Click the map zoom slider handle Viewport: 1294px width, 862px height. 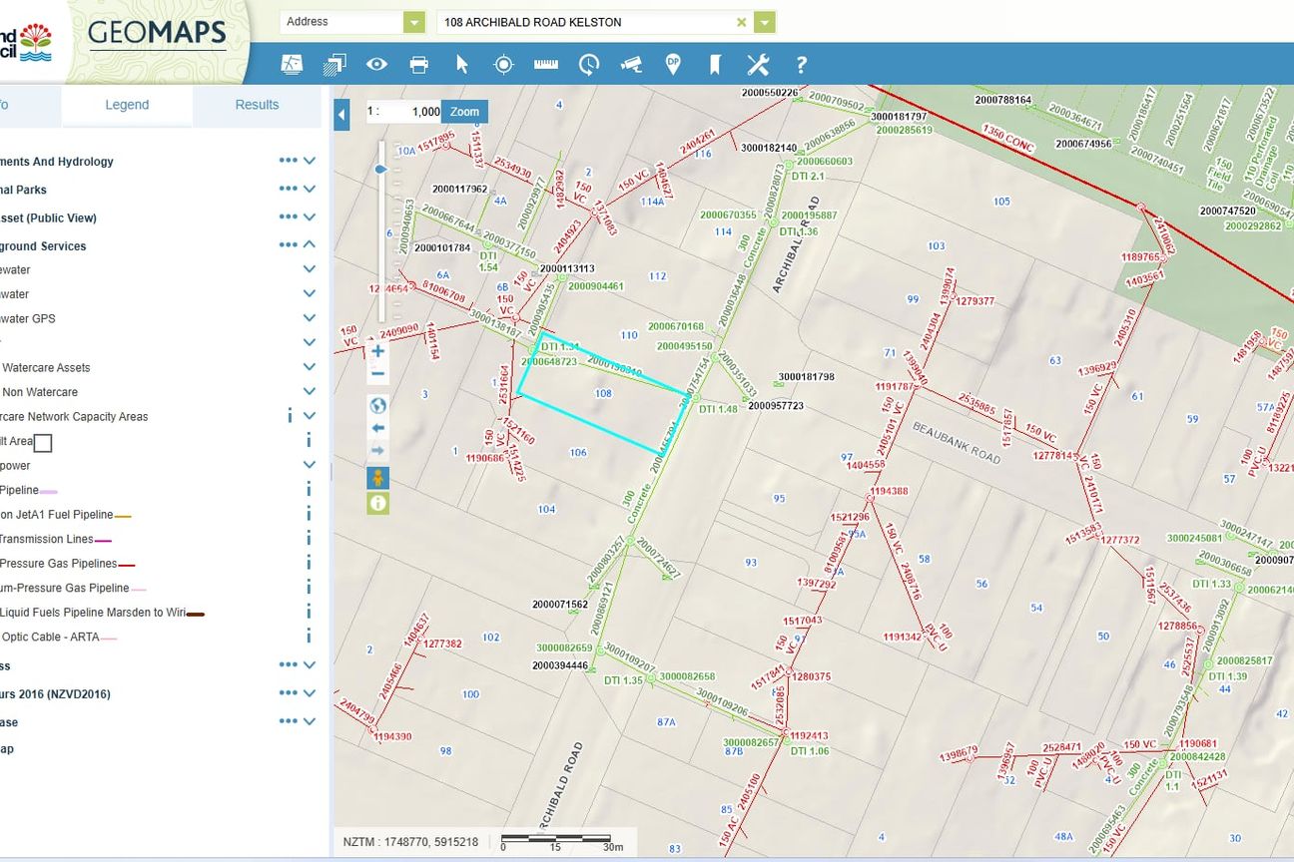pos(380,170)
